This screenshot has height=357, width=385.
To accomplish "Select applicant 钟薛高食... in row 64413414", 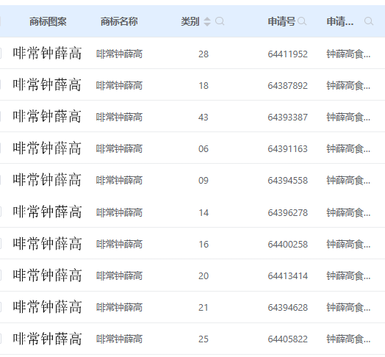I will tap(348, 275).
